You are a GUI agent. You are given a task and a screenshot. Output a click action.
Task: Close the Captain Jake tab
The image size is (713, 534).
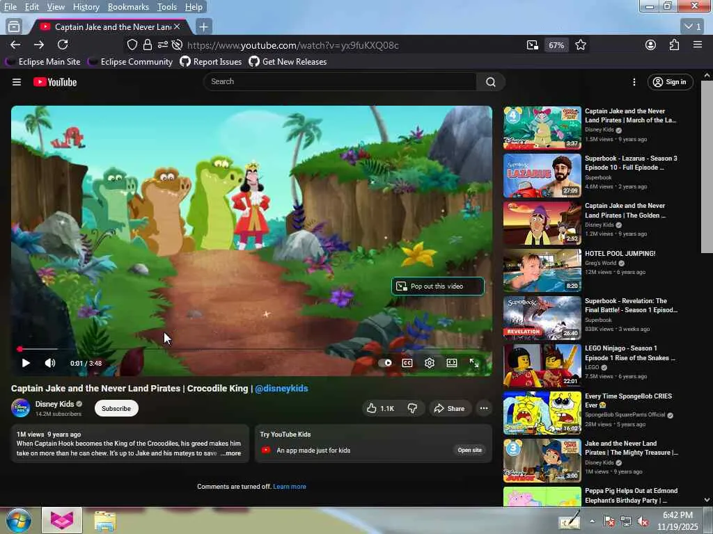pyautogui.click(x=177, y=27)
